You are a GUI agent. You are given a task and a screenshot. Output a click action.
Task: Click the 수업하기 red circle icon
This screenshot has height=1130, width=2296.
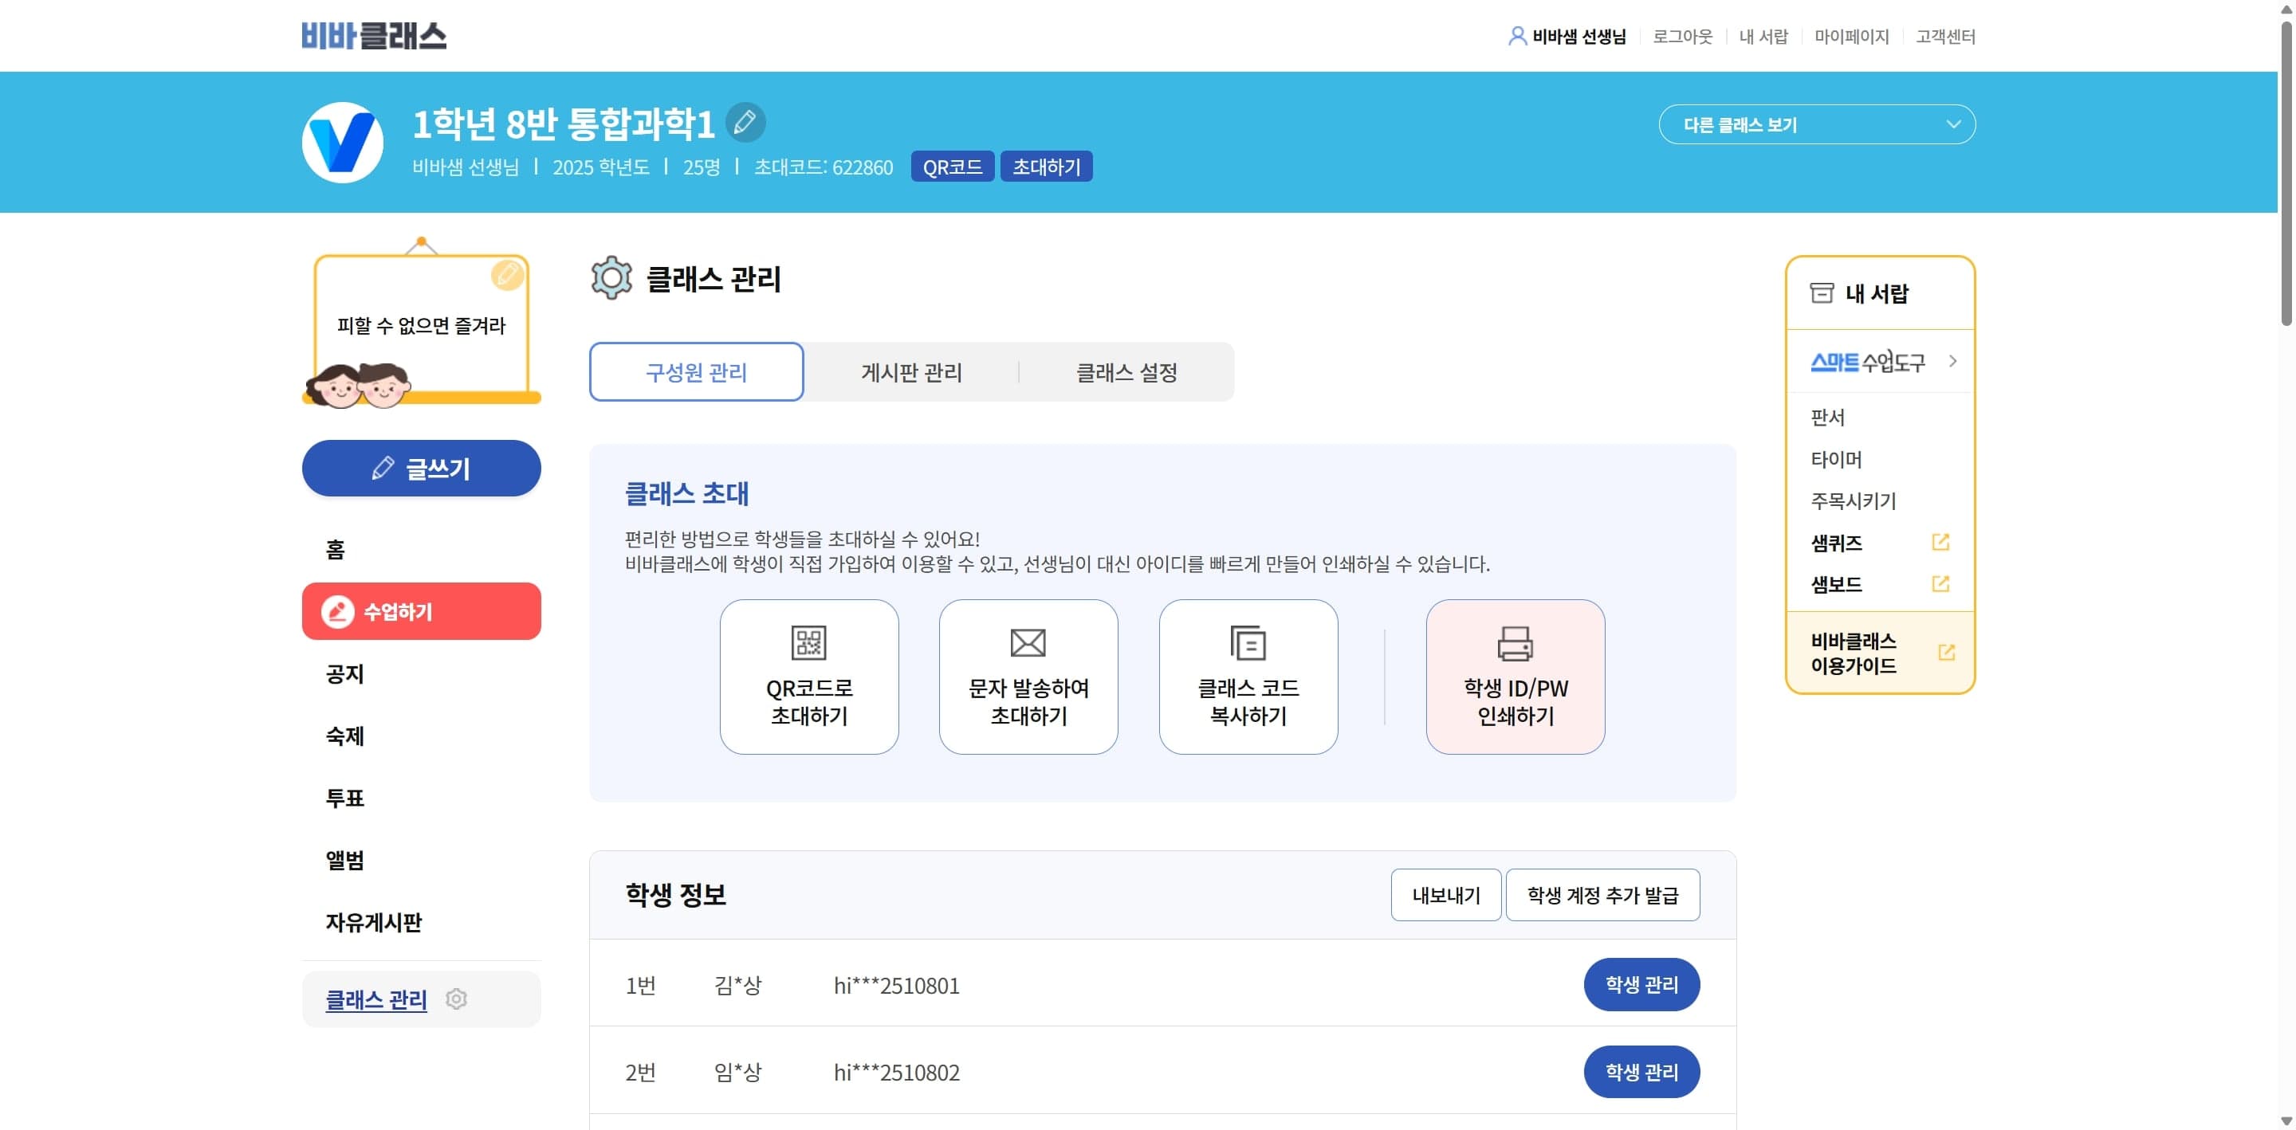[338, 611]
